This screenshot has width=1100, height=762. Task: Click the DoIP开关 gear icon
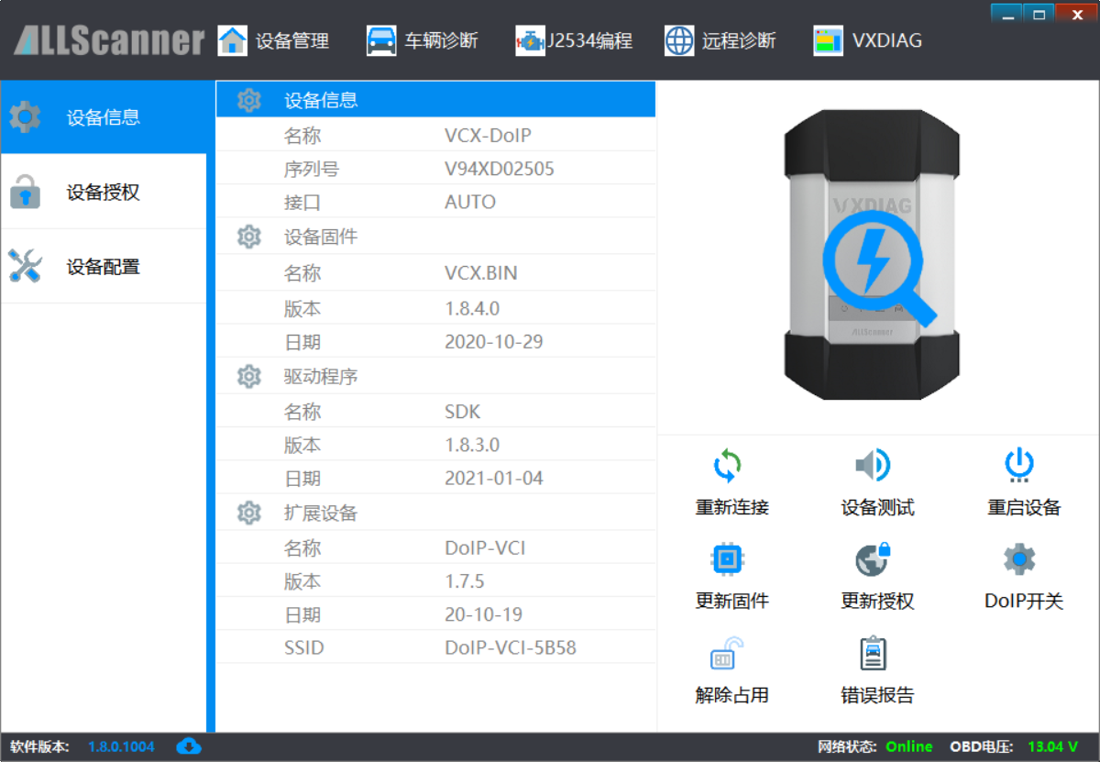point(1019,558)
